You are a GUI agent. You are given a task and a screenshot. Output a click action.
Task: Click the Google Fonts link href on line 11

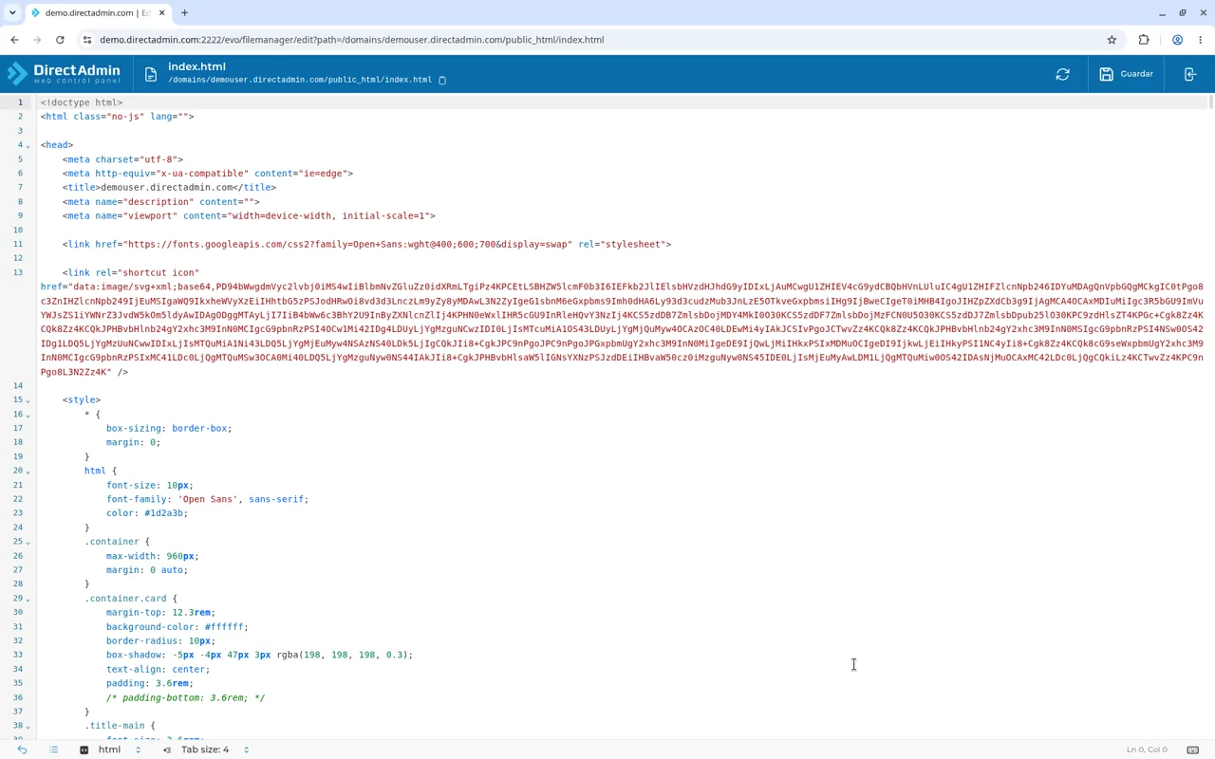[347, 245]
